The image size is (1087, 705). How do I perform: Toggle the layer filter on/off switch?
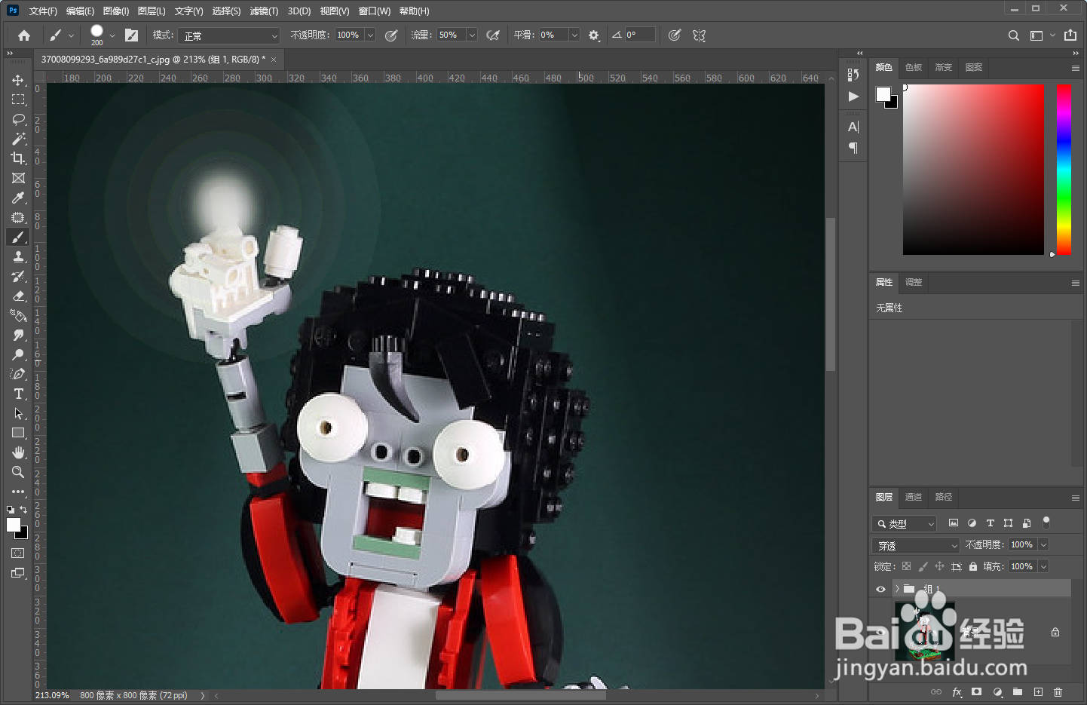click(x=1046, y=522)
